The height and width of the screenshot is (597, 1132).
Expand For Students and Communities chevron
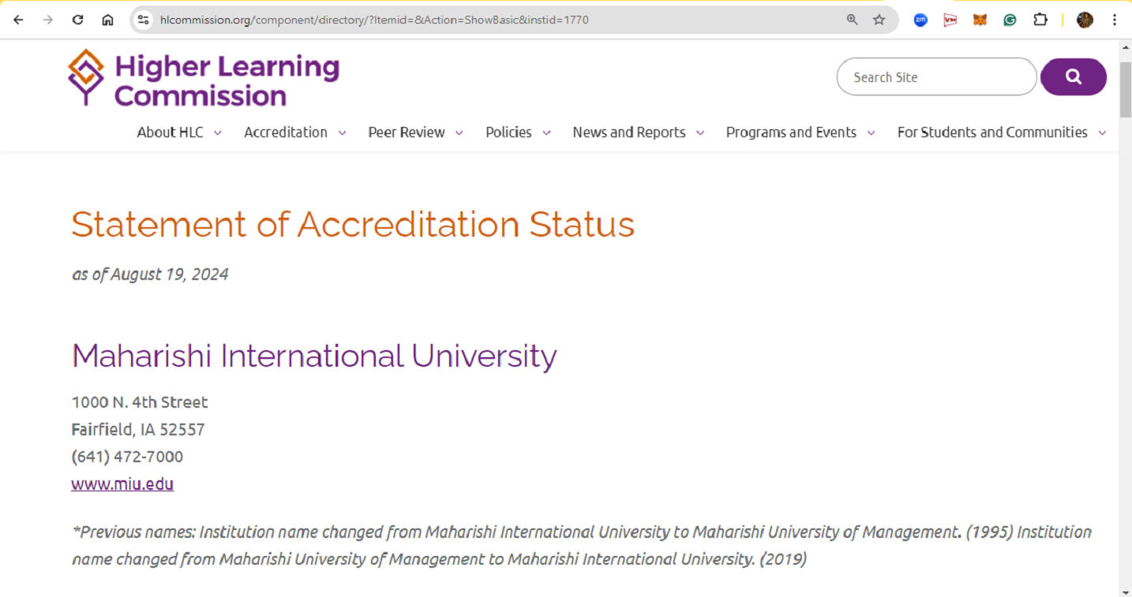click(x=1102, y=133)
